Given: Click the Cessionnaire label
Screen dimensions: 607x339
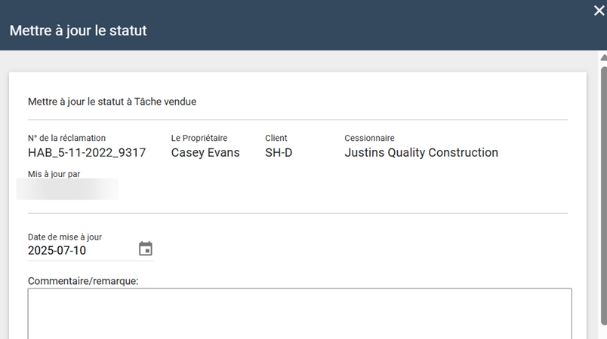Looking at the screenshot, I should pyautogui.click(x=369, y=139).
